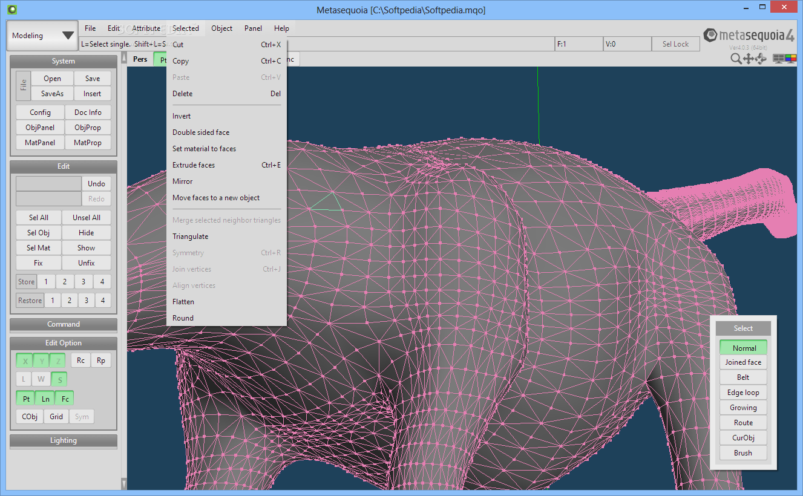This screenshot has width=803, height=496.
Task: Click the SaveAs button
Action: (x=52, y=94)
